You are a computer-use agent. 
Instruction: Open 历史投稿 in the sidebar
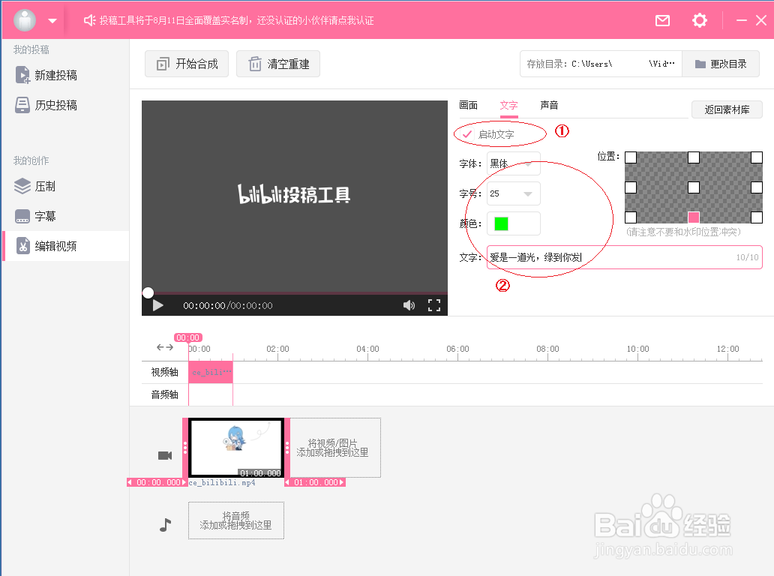pos(46,105)
